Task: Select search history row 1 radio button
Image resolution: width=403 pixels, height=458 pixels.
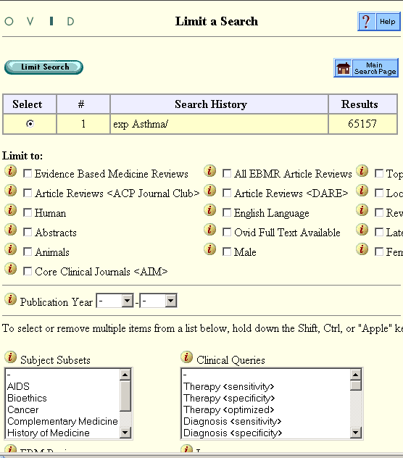Action: coord(30,124)
